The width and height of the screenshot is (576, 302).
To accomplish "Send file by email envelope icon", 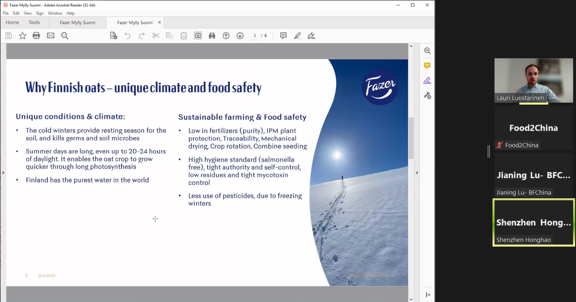I will coord(51,36).
